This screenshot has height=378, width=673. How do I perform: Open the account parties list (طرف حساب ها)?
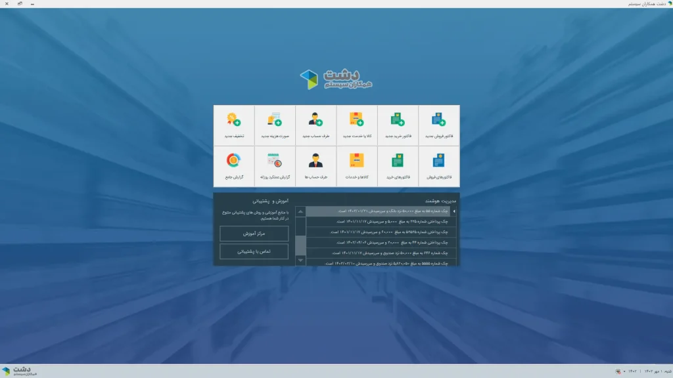[315, 166]
